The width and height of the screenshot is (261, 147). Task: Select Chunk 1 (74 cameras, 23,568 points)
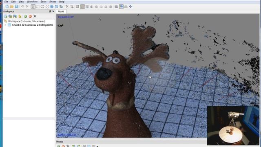point(33,25)
